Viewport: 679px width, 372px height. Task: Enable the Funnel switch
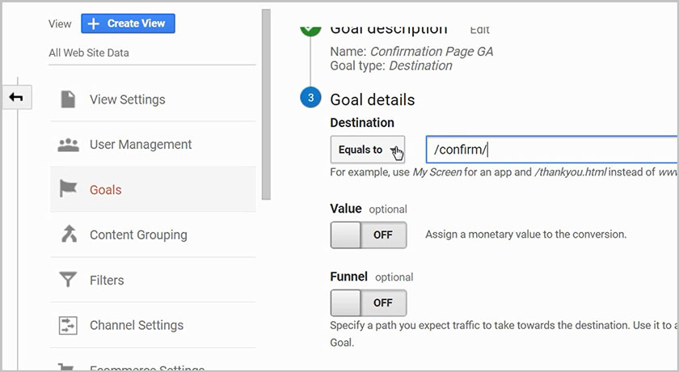368,302
